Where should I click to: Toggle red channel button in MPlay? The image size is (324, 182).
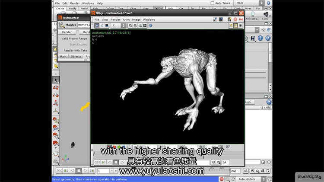(114, 147)
